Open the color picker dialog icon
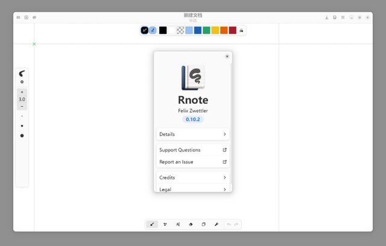386x246 pixels. [241, 30]
